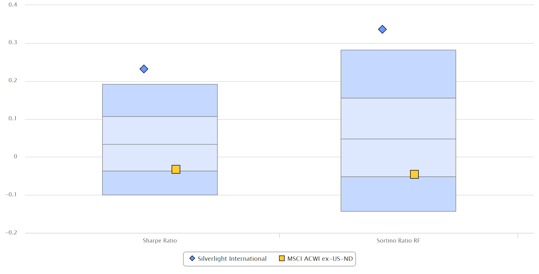Toggle MSCI ACWI ex-US-ND series in legend
The image size is (539, 274).
[316, 259]
